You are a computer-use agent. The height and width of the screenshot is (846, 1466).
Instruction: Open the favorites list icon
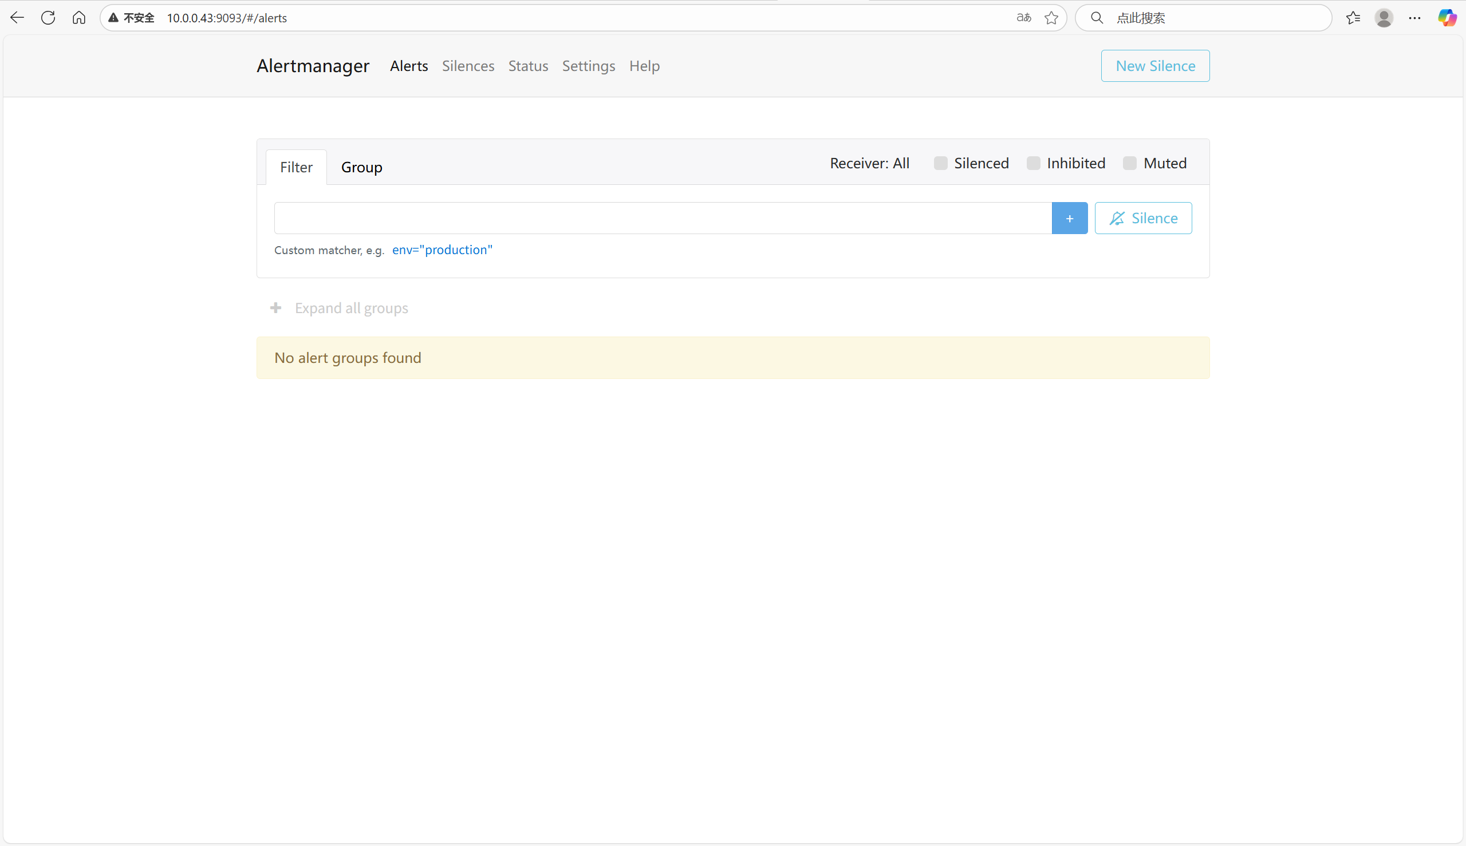(x=1353, y=18)
